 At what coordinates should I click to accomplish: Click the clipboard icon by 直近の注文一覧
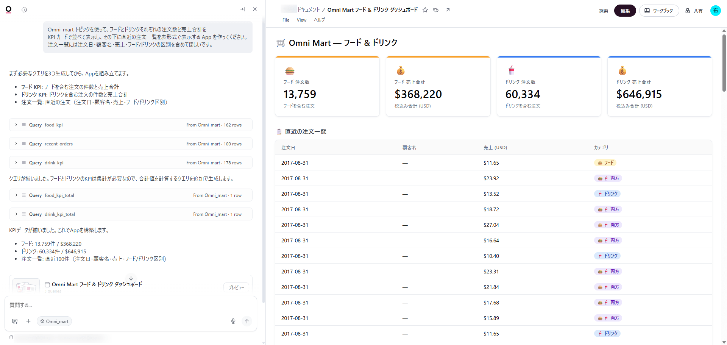pos(279,131)
